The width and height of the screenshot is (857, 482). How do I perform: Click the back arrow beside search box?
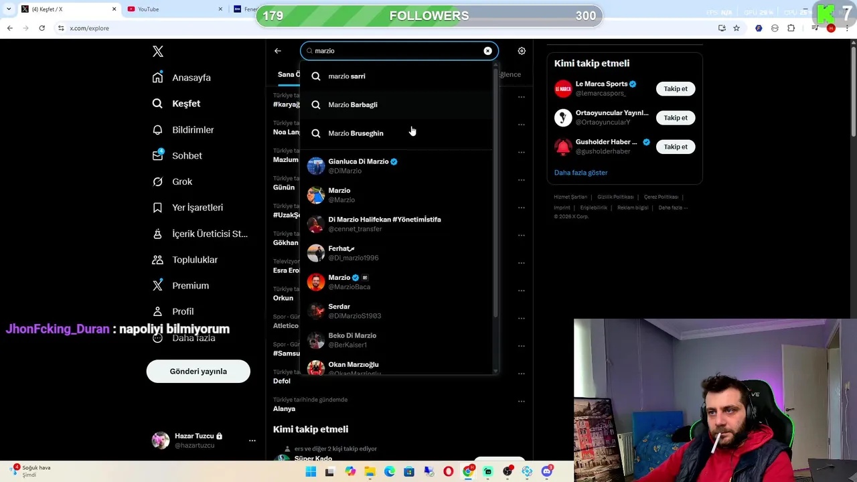(x=278, y=51)
